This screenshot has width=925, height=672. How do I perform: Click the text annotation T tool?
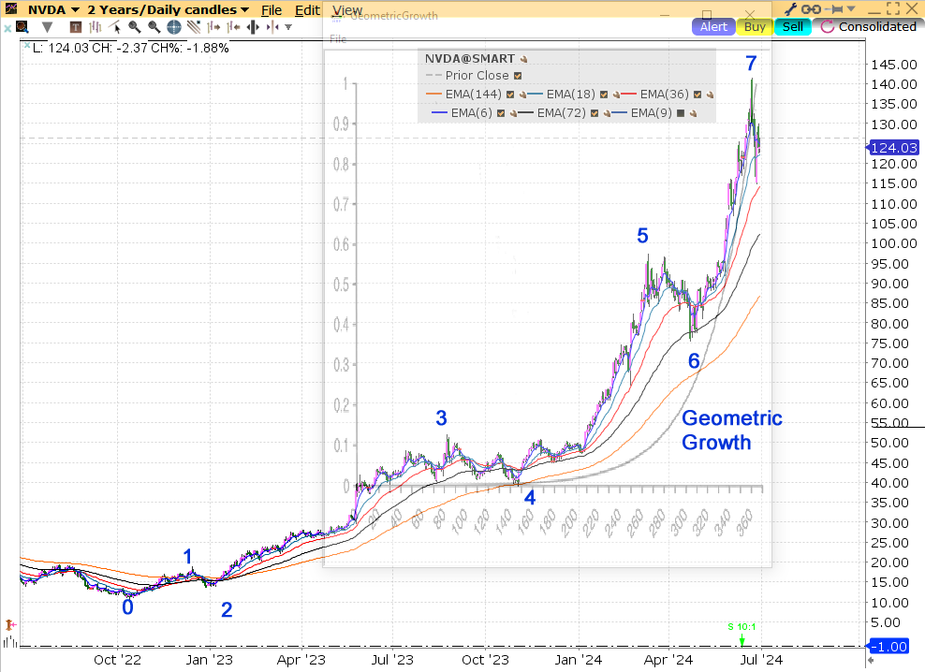coord(75,26)
